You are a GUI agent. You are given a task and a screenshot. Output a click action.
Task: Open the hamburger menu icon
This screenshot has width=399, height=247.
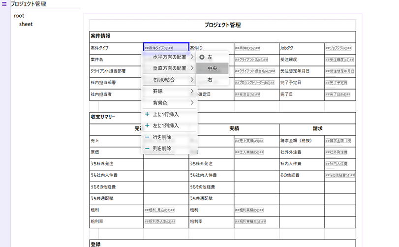[5, 4]
